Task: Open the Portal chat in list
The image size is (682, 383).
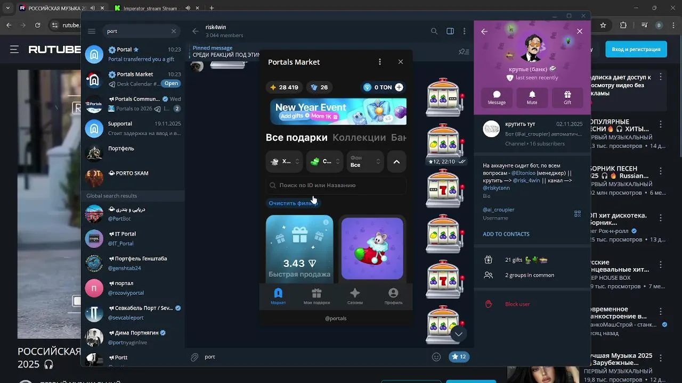Action: click(x=133, y=54)
